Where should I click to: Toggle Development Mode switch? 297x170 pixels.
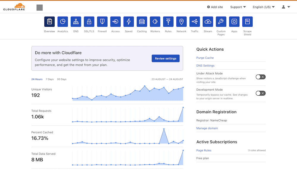pos(261,93)
